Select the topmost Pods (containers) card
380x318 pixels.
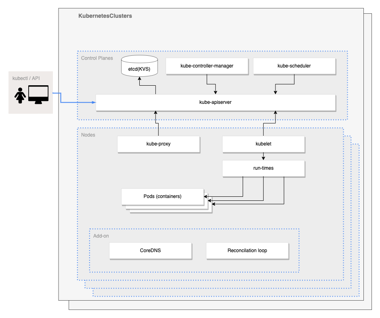coord(162,196)
